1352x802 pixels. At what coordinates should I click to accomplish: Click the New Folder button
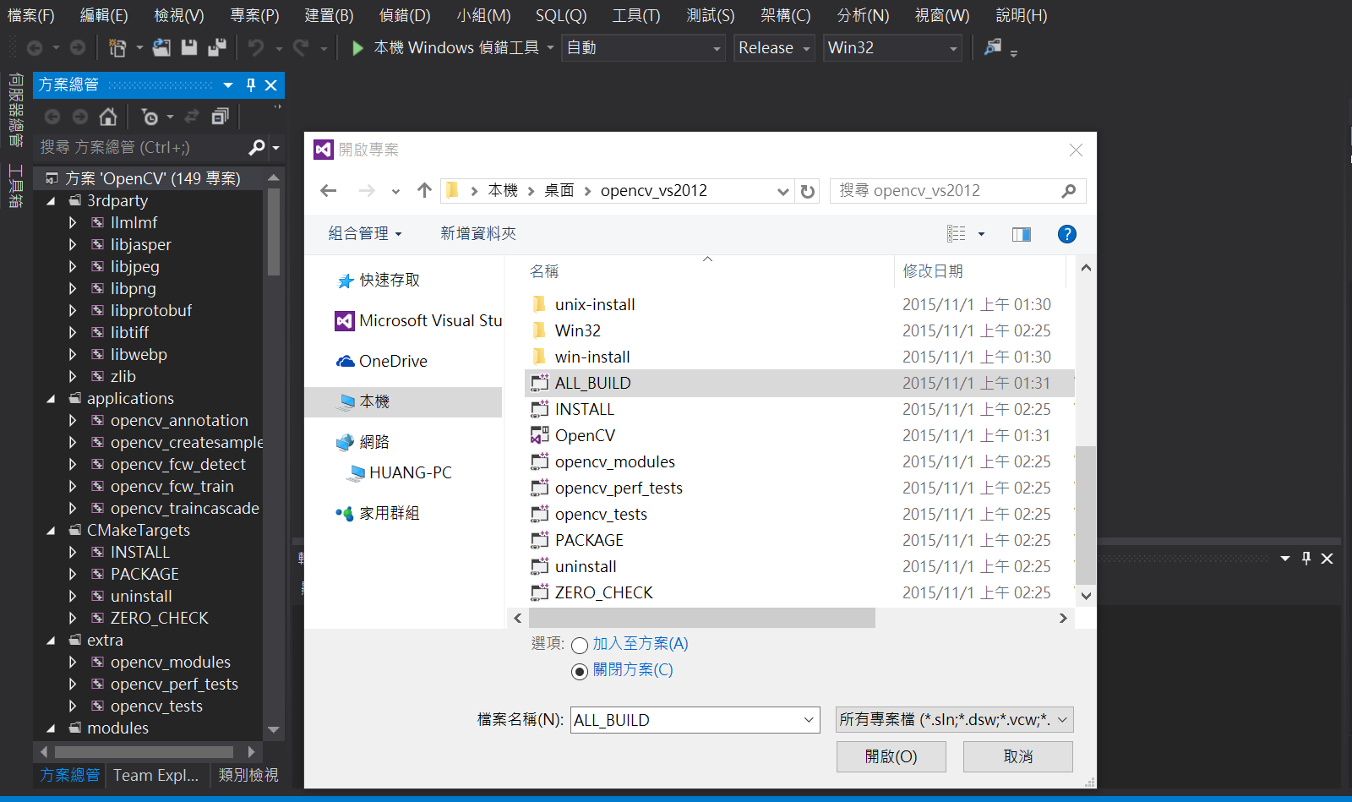click(x=477, y=234)
